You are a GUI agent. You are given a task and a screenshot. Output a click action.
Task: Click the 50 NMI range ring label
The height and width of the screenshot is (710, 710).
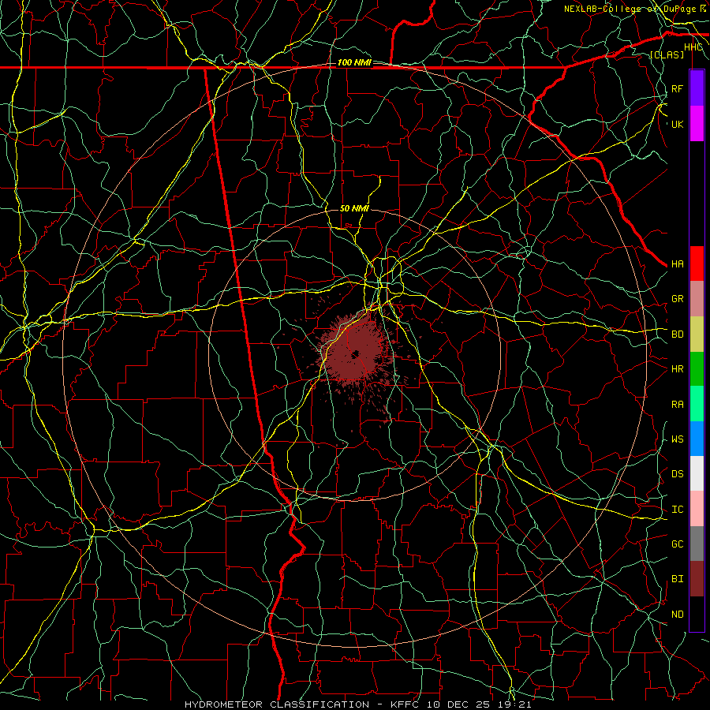tap(354, 208)
